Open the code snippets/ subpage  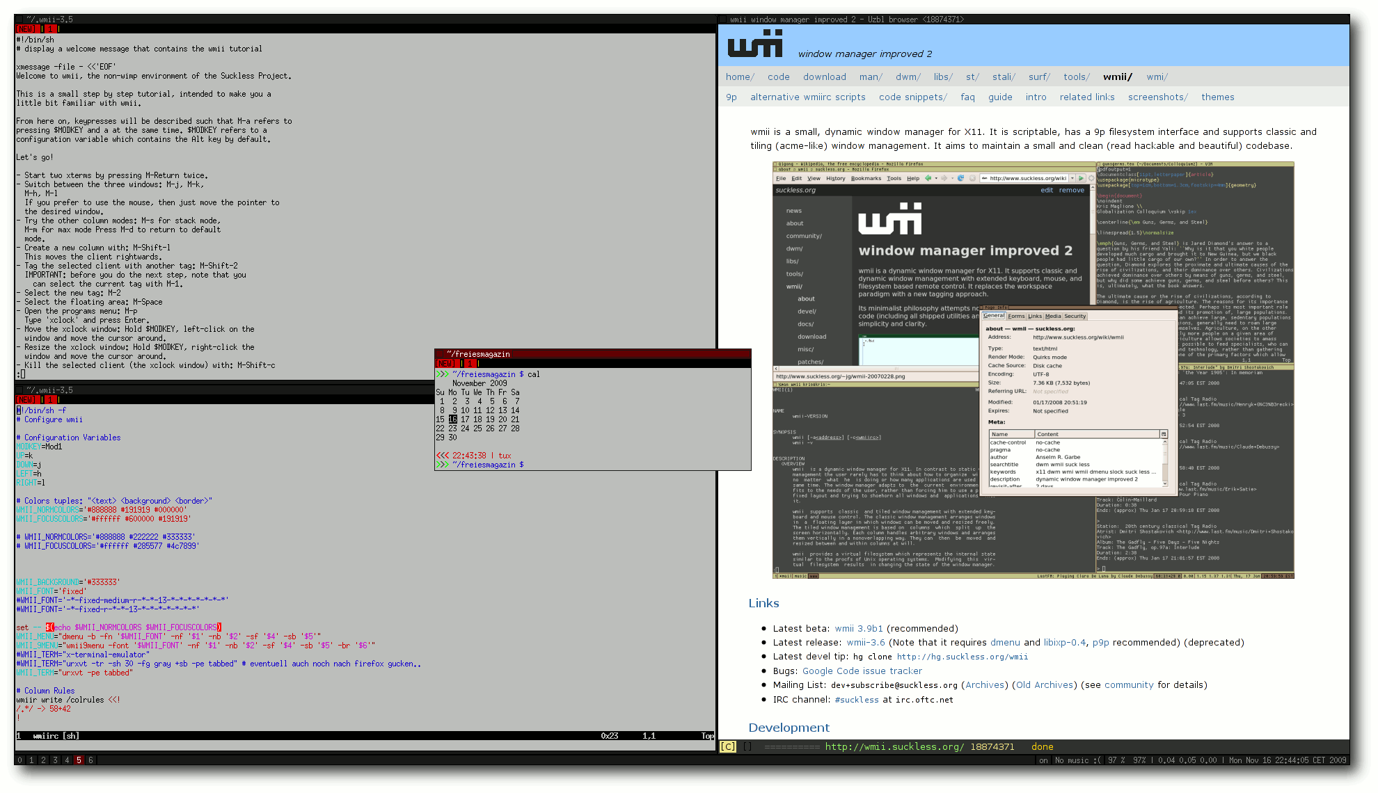(912, 97)
